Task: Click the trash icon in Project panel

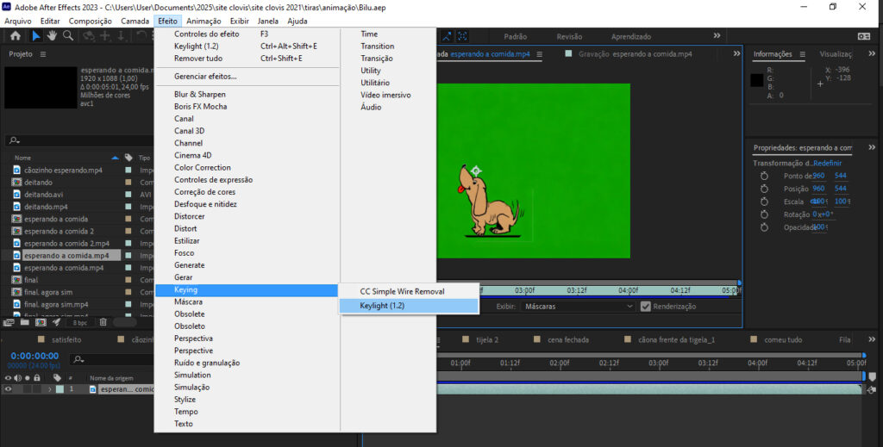Action: (103, 322)
